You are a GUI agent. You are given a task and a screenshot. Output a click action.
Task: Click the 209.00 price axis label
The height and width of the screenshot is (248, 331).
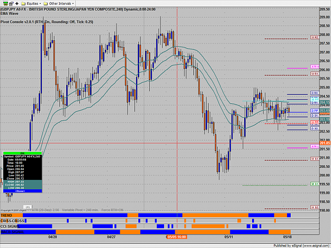325,17
